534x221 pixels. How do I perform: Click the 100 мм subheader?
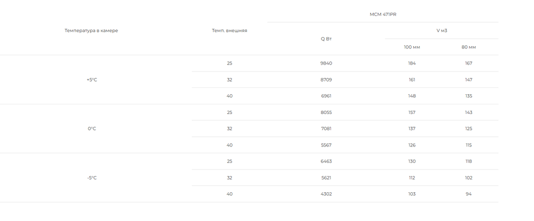(412, 47)
